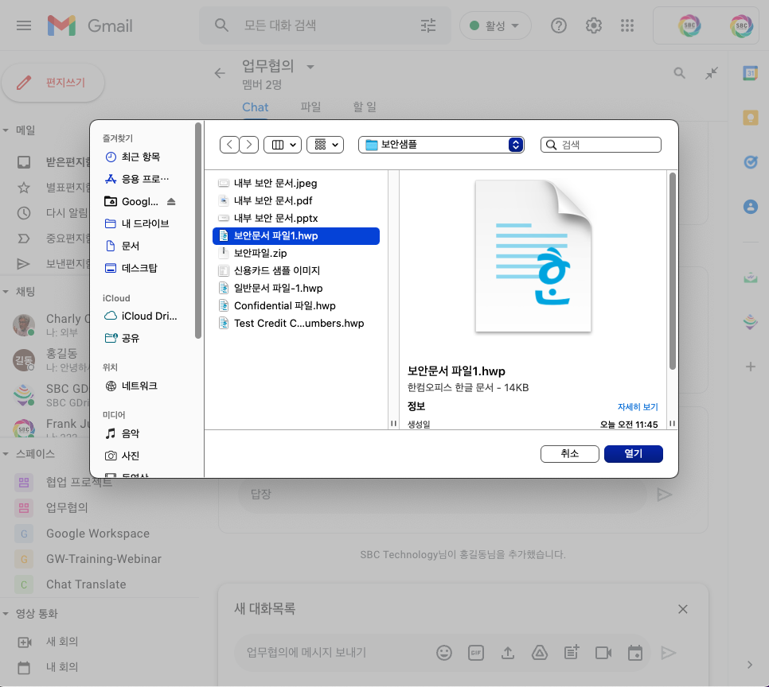Image resolution: width=769 pixels, height=687 pixels.
Task: Open Google Tasks side panel icon
Action: (x=751, y=161)
